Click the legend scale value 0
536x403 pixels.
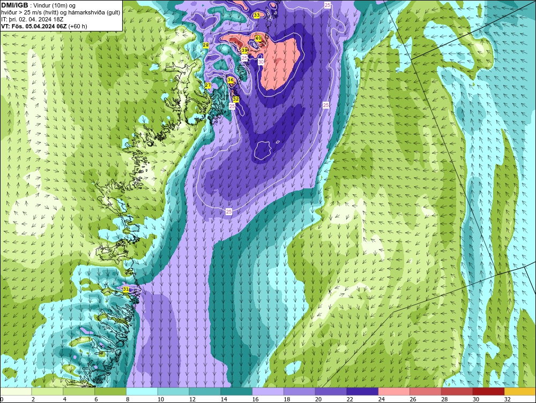tap(2, 399)
